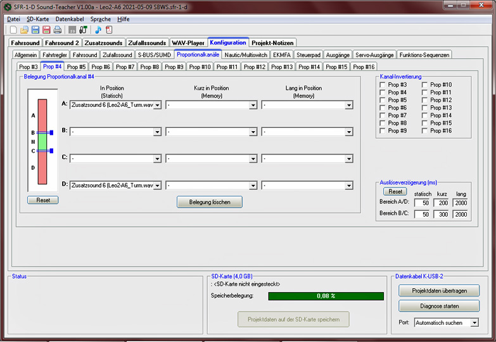This screenshot has height=342, width=496.
Task: Click the blue music note toolbar icon
Action: [98, 30]
